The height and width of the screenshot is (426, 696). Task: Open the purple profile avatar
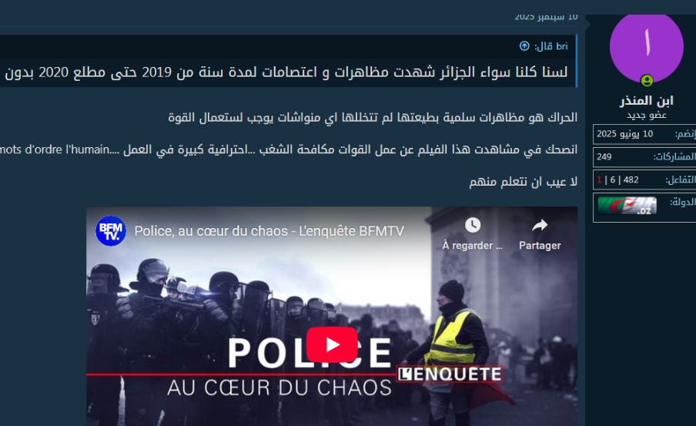pos(646,48)
